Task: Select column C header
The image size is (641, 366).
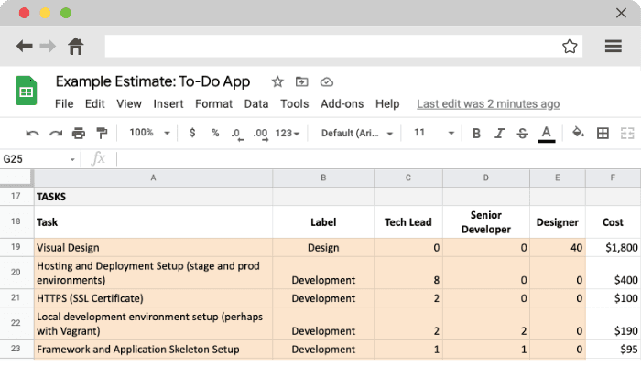Action: click(x=408, y=178)
